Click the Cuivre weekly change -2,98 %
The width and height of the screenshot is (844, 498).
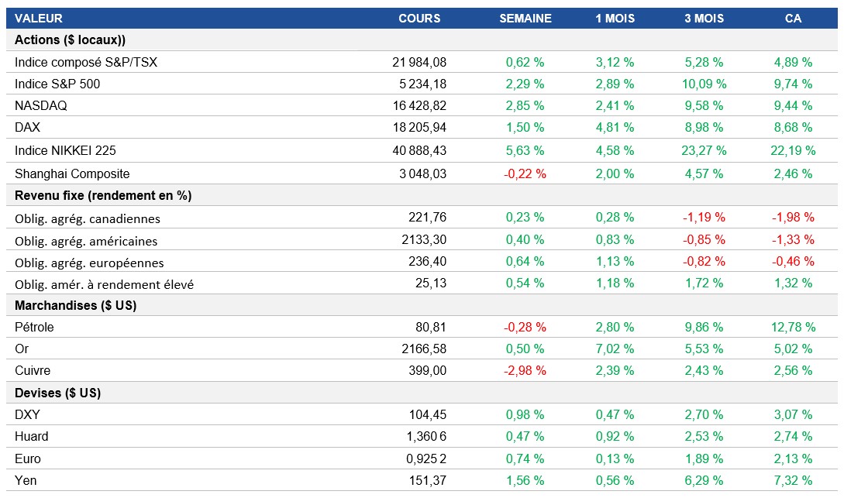coord(525,370)
